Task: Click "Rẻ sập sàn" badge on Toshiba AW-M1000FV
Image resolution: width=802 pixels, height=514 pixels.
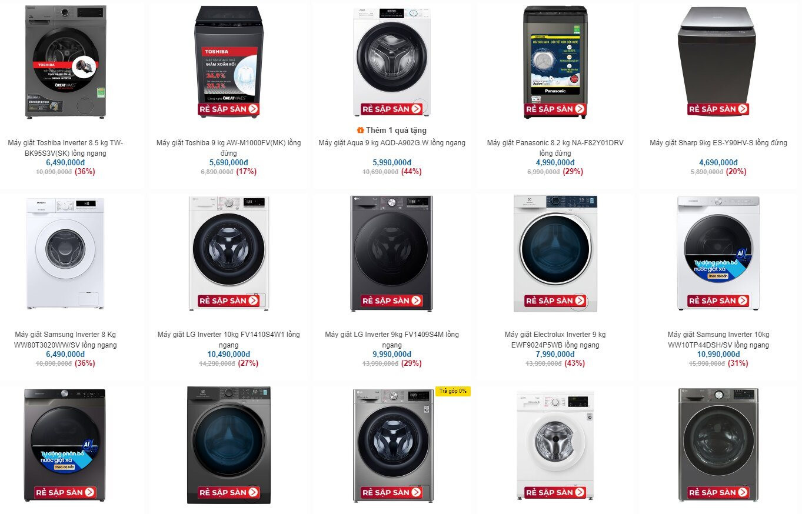Action: [x=228, y=109]
